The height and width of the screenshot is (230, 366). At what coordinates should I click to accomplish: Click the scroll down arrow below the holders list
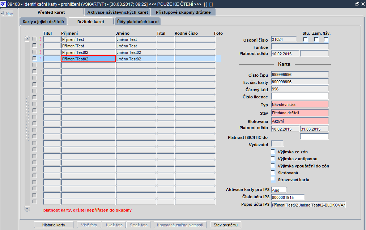pos(27,208)
